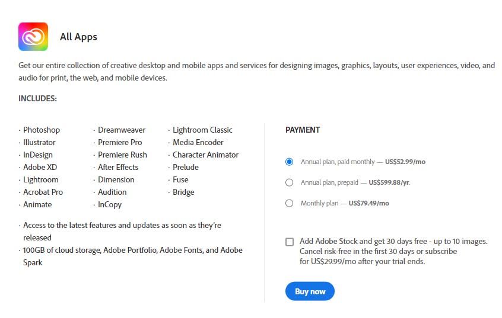
Task: Click the US$599.88/yr price text
Action: [x=389, y=182]
